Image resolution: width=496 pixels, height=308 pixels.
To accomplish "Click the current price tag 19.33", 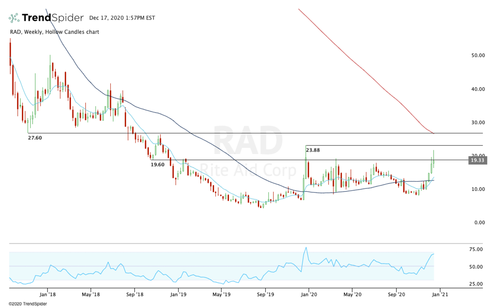I will pyautogui.click(x=477, y=159).
